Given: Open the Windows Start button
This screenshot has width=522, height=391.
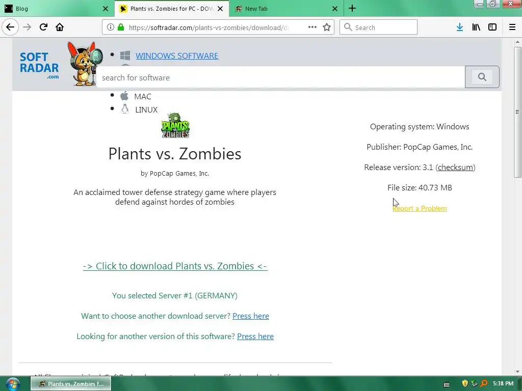Looking at the screenshot, I should [x=12, y=384].
